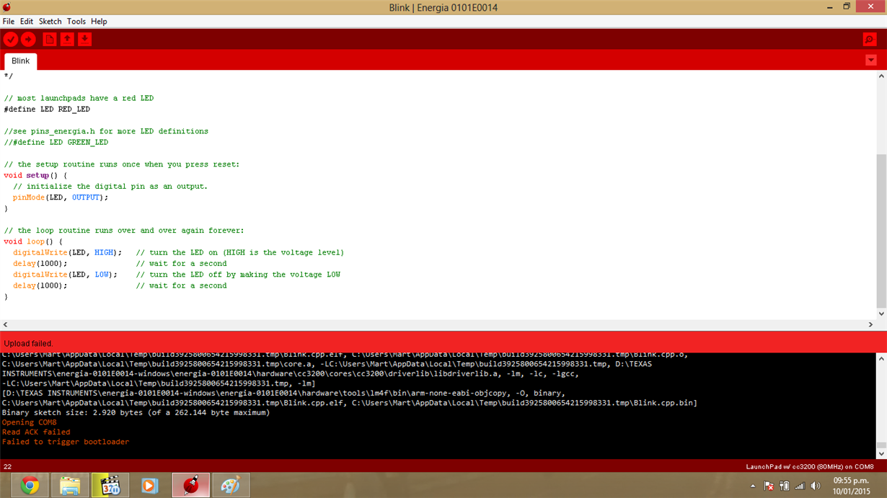
Task: Show hidden tray icons arrow
Action: point(753,486)
